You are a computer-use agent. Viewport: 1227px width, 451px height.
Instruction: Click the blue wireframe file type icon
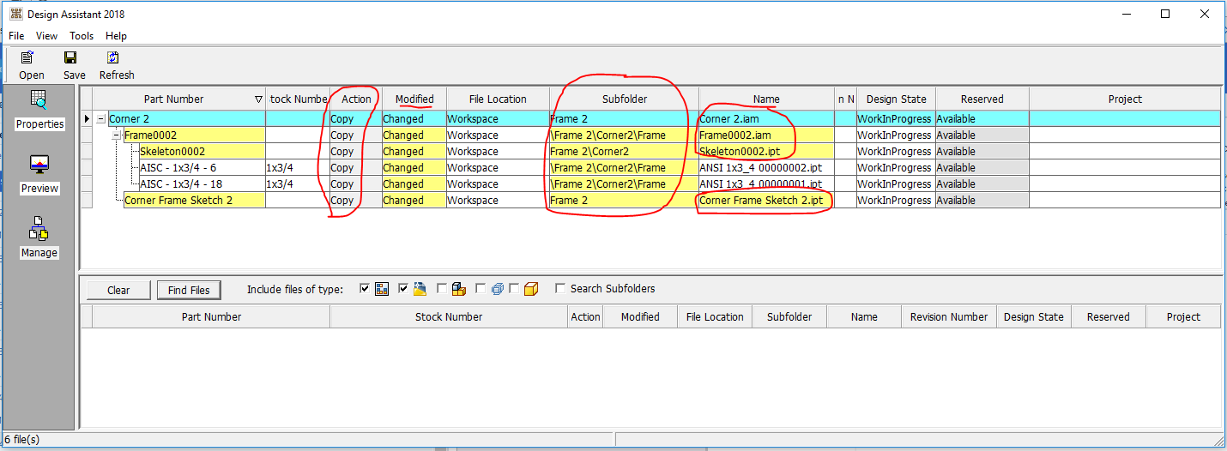click(498, 290)
